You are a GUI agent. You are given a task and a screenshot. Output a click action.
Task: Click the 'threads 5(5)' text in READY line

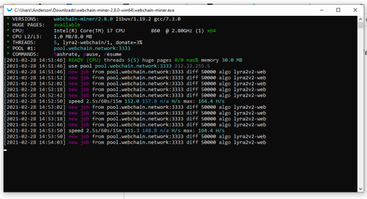pyautogui.click(x=121, y=60)
